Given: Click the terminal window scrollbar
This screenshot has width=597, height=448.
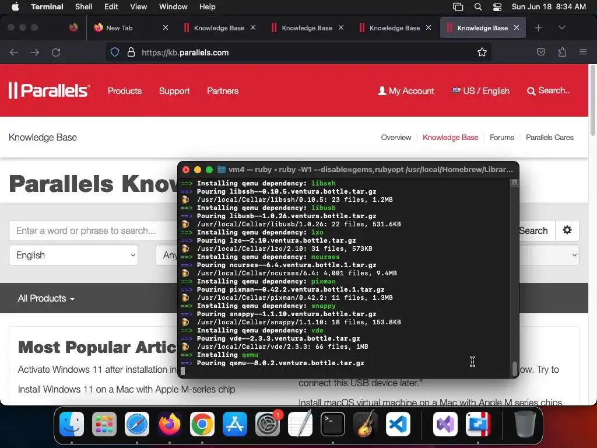Looking at the screenshot, I should 514,369.
